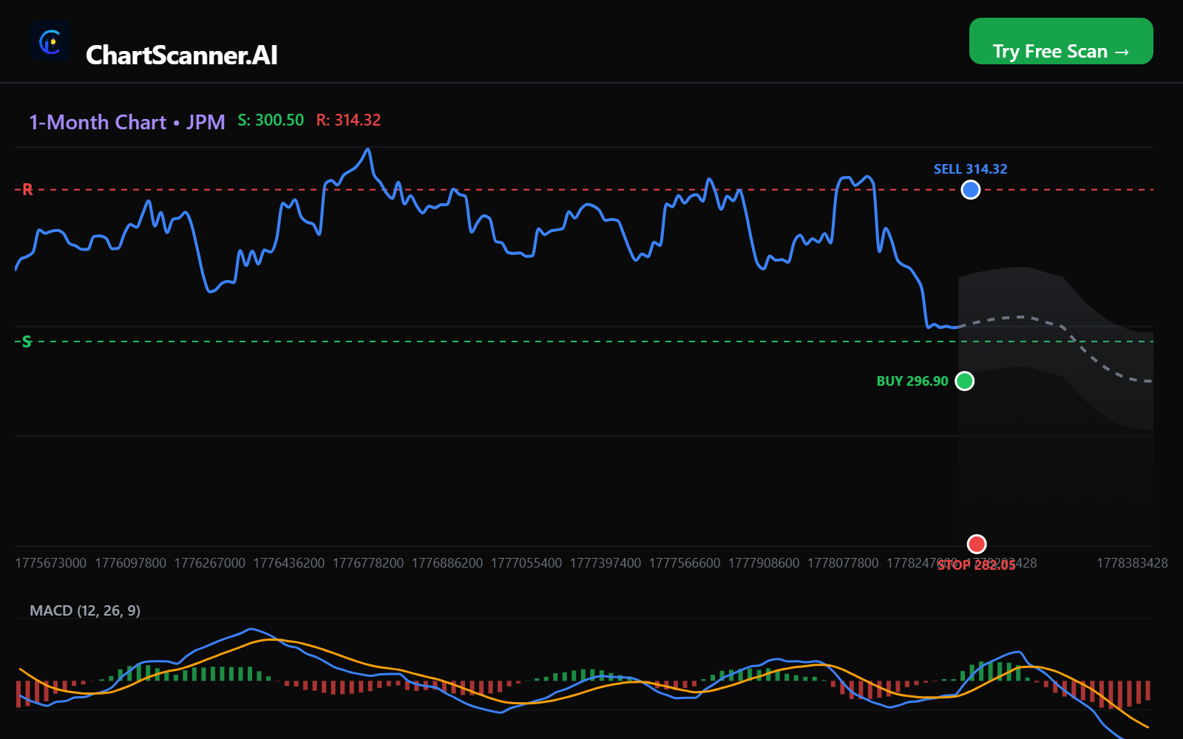This screenshot has height=739, width=1183.
Task: Click the 1778383428 axis timestamp at right end
Action: pyautogui.click(x=1132, y=563)
